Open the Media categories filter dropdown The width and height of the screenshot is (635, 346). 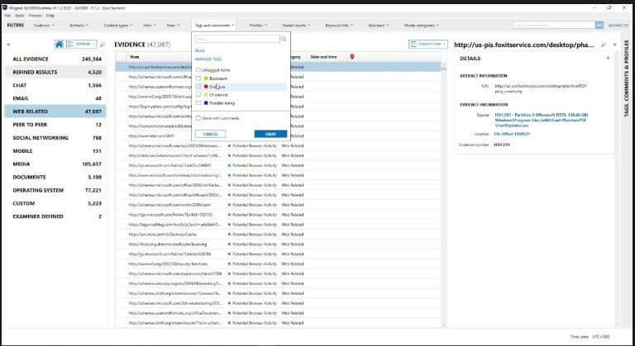tap(421, 25)
